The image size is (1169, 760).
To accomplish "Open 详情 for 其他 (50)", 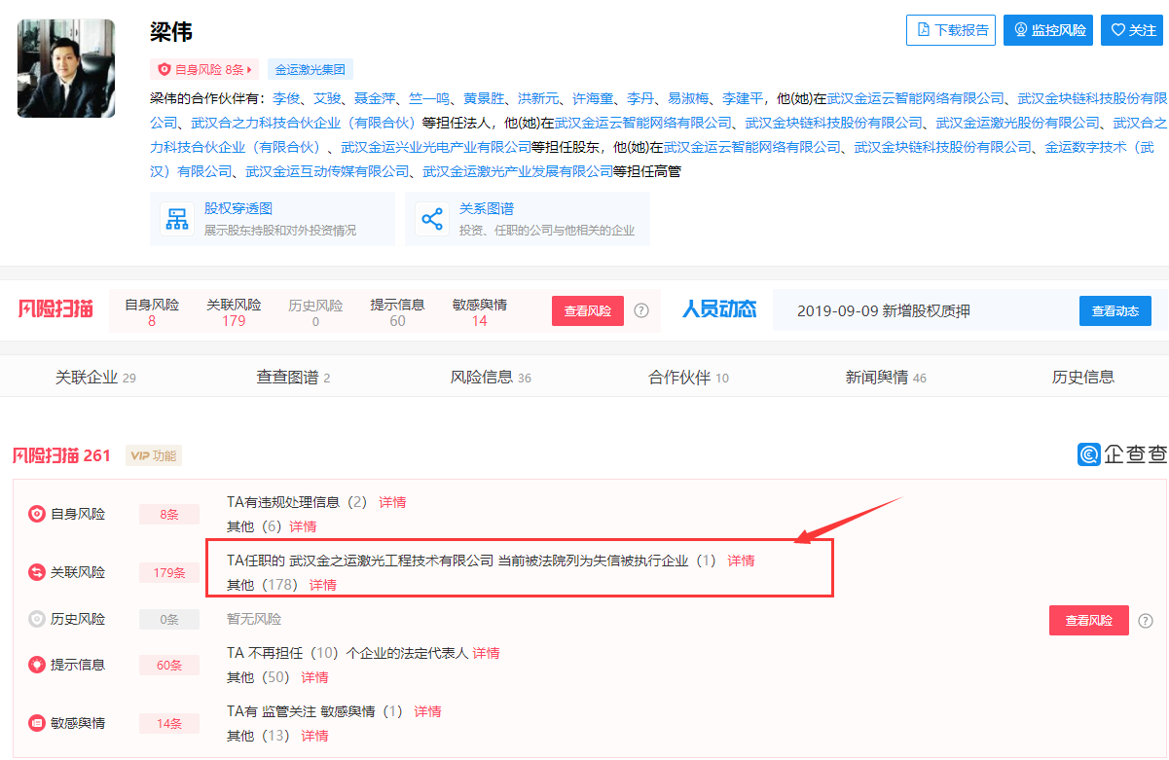I will [x=314, y=677].
